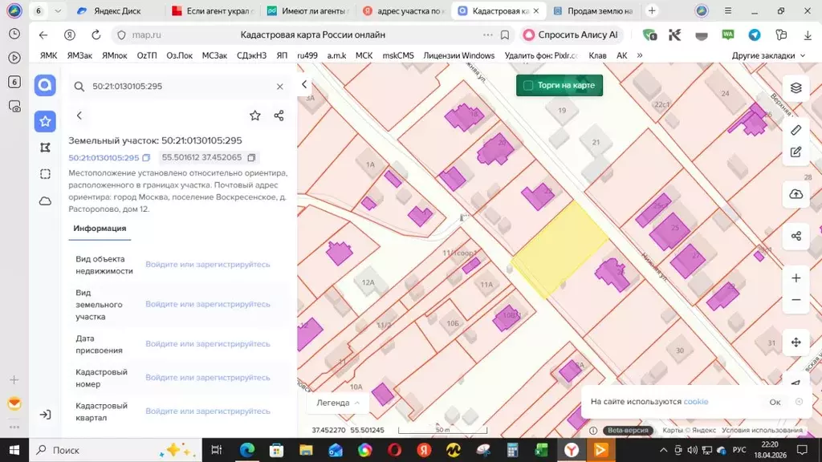Toggle the Торги на карте checkbox
This screenshot has width=822, height=462.
[528, 85]
